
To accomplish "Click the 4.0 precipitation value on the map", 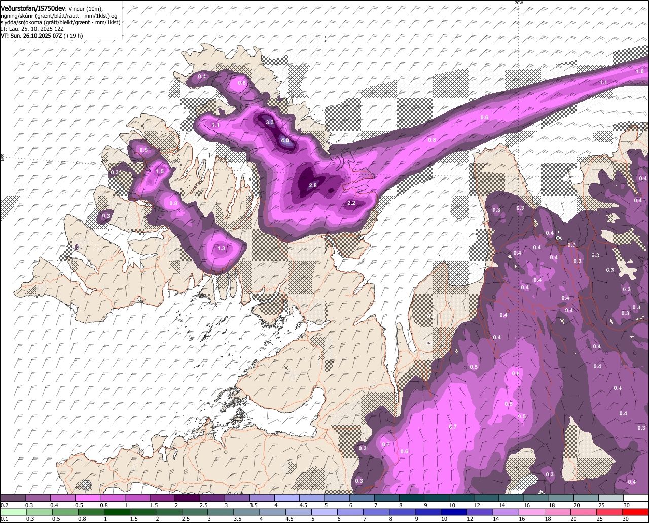I will pos(285,141).
